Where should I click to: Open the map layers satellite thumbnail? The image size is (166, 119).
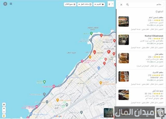pos(108,113)
